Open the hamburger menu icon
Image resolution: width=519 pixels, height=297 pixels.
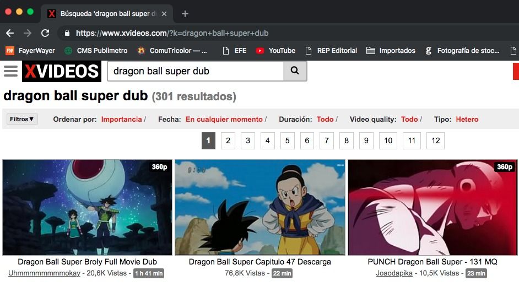10,71
